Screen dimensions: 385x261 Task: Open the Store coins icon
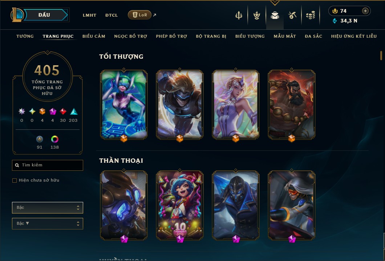[x=311, y=16]
